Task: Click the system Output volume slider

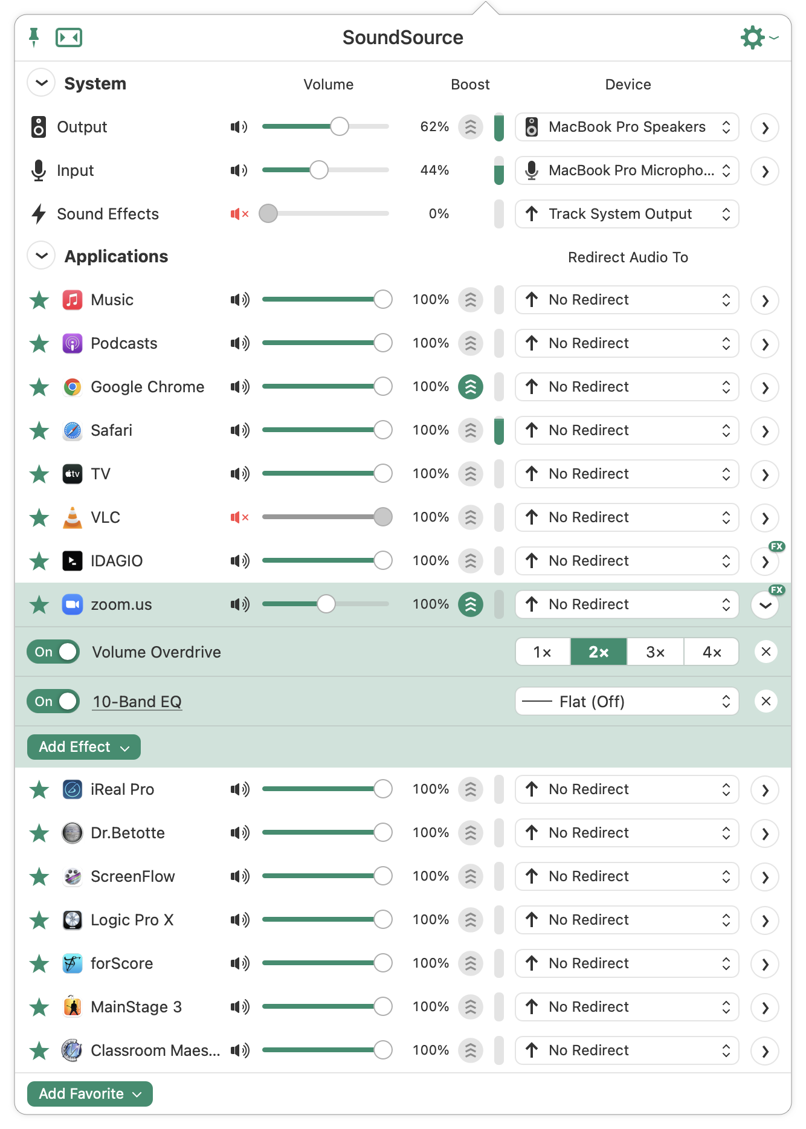Action: (326, 127)
